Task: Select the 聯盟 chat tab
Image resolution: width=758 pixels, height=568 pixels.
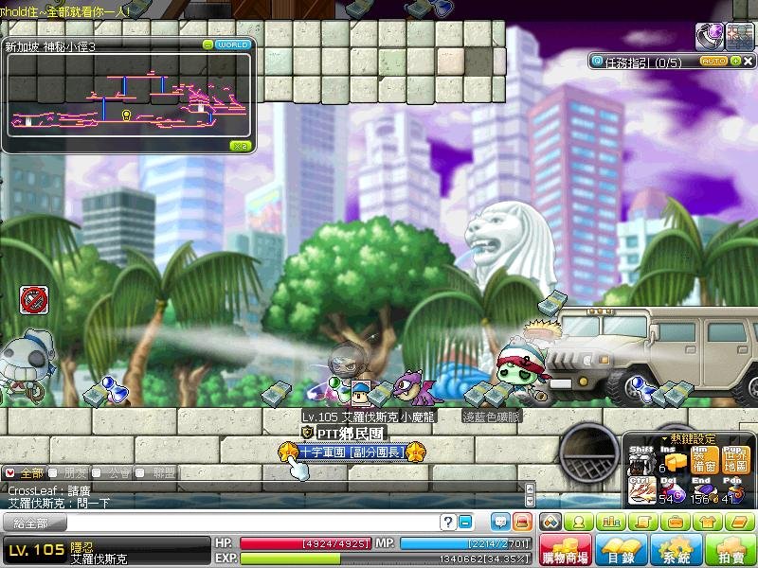Action: [157, 472]
